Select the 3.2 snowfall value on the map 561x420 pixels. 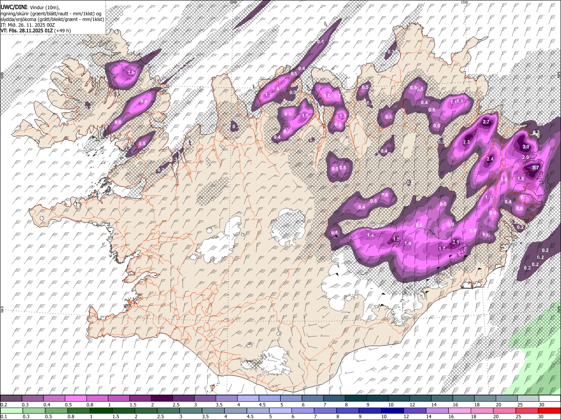[526, 147]
